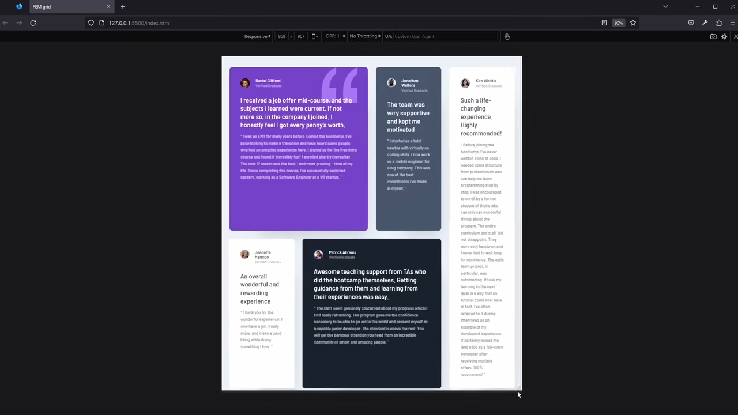Reload the current page
The width and height of the screenshot is (738, 415).
[x=33, y=23]
